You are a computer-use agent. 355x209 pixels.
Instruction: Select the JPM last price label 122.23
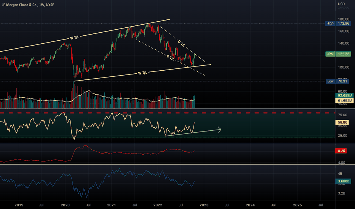pyautogui.click(x=343, y=54)
